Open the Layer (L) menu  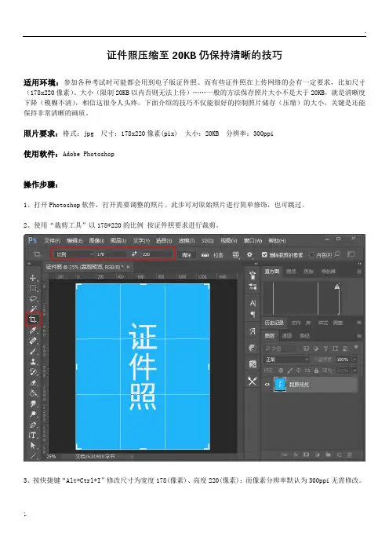pyautogui.click(x=118, y=241)
